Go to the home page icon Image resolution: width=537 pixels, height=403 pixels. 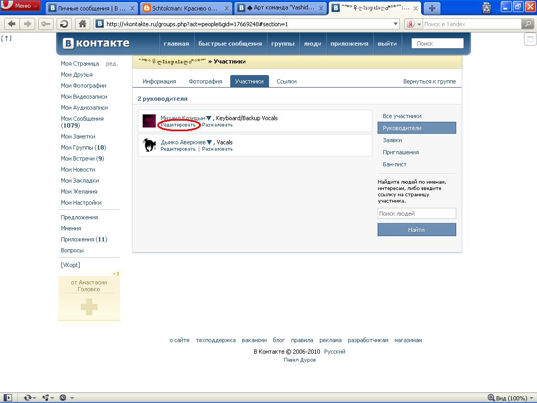82,24
